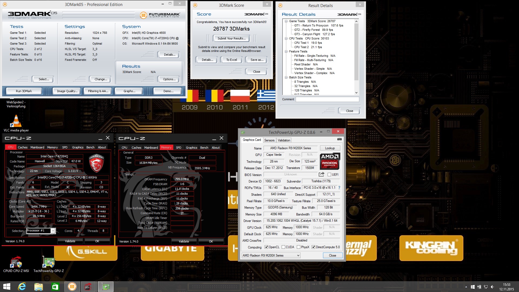Toggle the DirectCompute 5.0 checkbox
This screenshot has width=519, height=292.
313,247
